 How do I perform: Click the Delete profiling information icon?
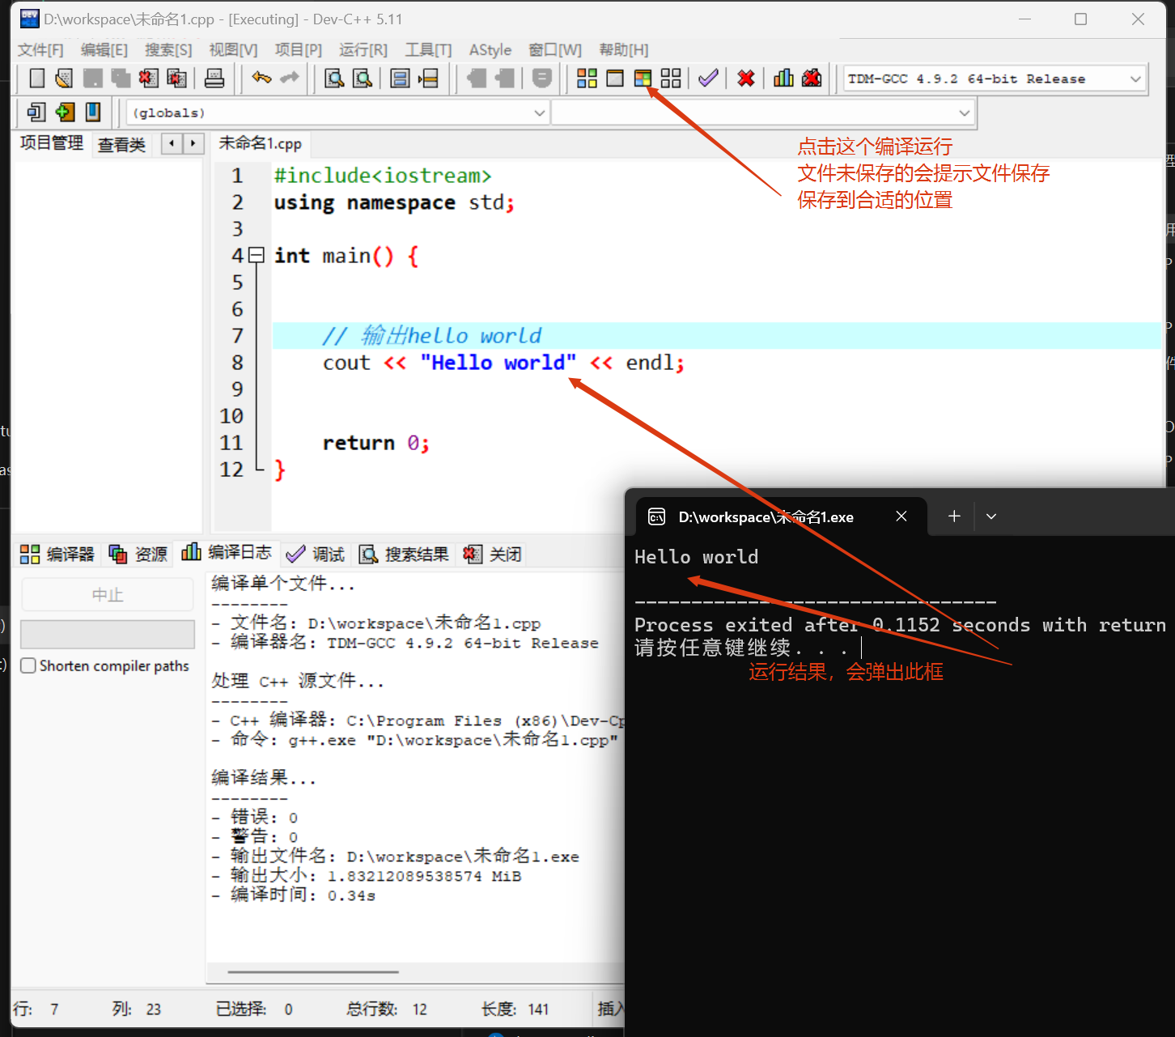(812, 78)
